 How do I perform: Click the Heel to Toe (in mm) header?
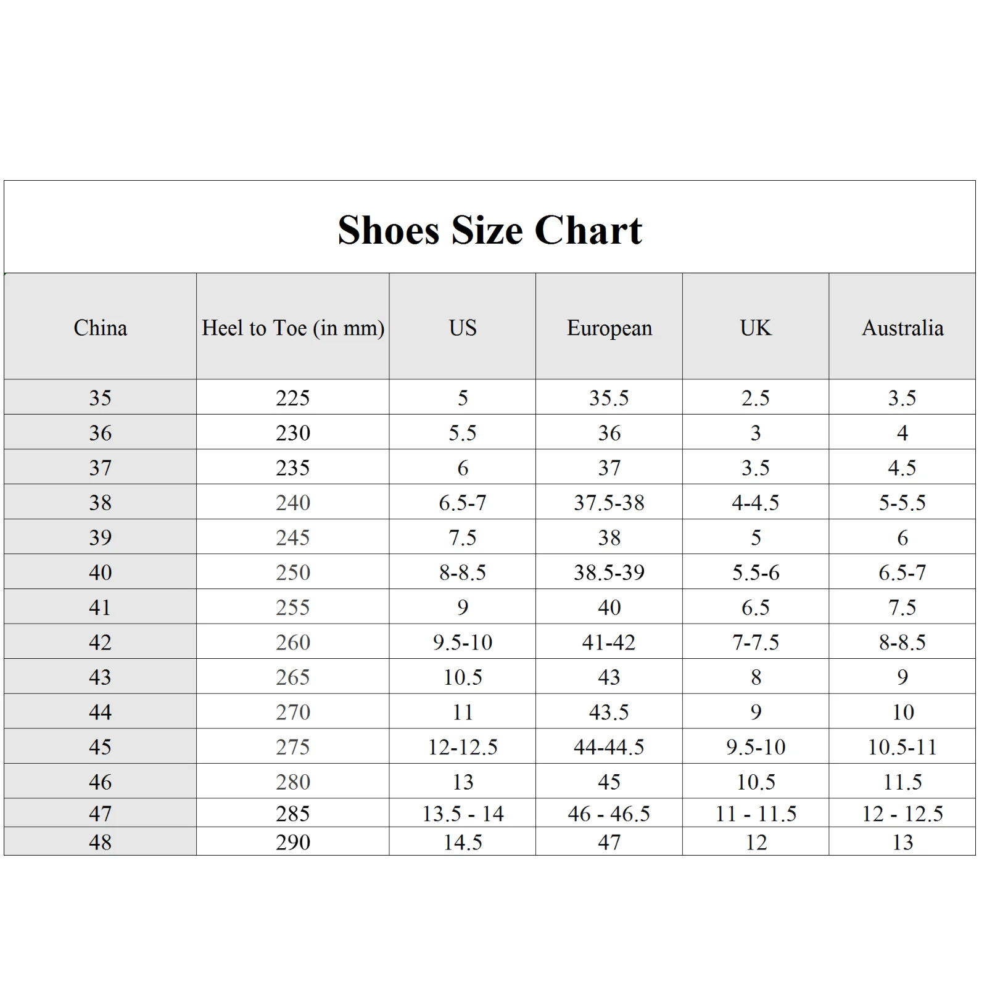tap(293, 328)
